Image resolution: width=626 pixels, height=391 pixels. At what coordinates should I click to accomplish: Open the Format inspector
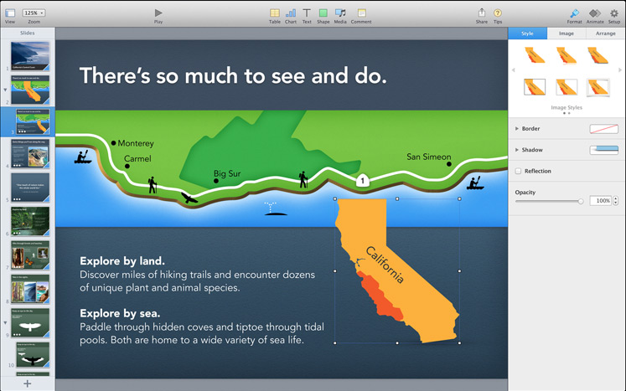574,13
